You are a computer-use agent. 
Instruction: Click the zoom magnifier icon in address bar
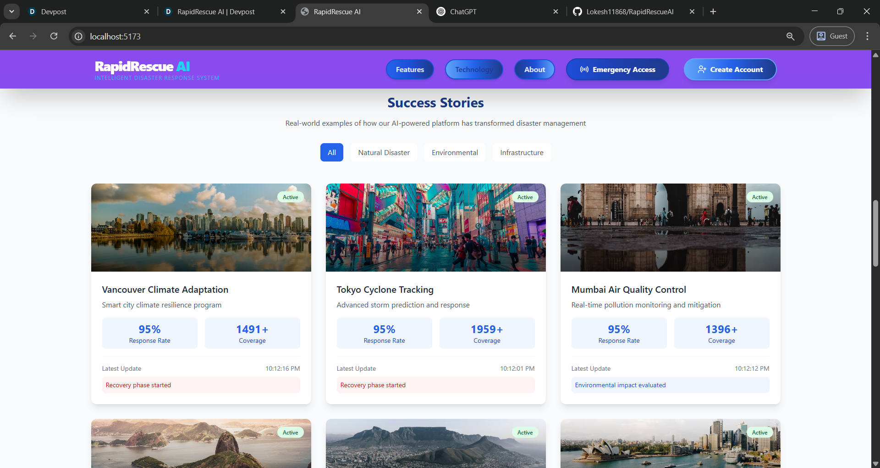point(790,36)
